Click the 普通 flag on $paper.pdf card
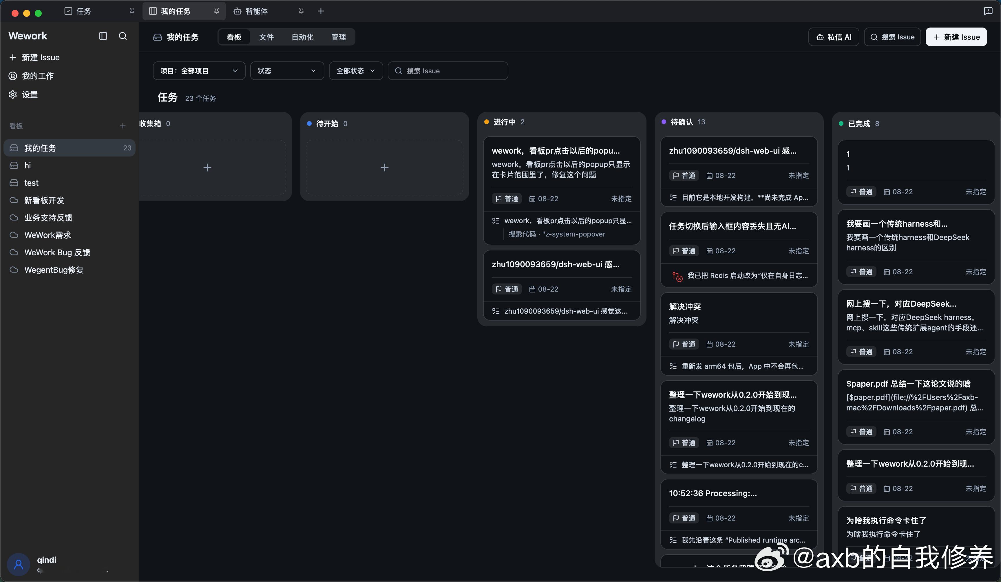The image size is (1001, 582). [x=861, y=432]
